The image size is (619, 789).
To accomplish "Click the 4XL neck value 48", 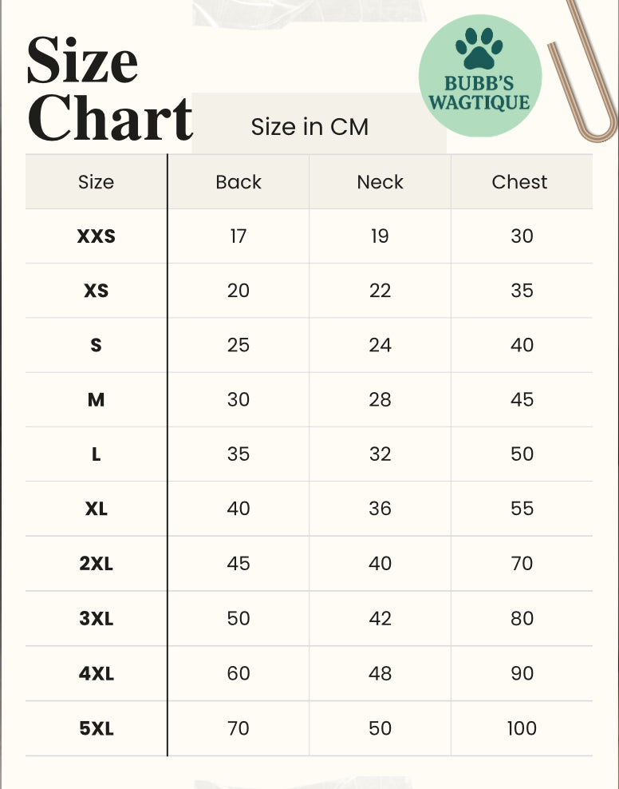I will pyautogui.click(x=380, y=673).
